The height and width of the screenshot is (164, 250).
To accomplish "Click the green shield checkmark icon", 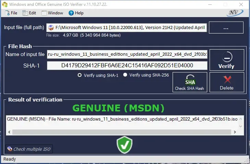I will tap(125, 145).
